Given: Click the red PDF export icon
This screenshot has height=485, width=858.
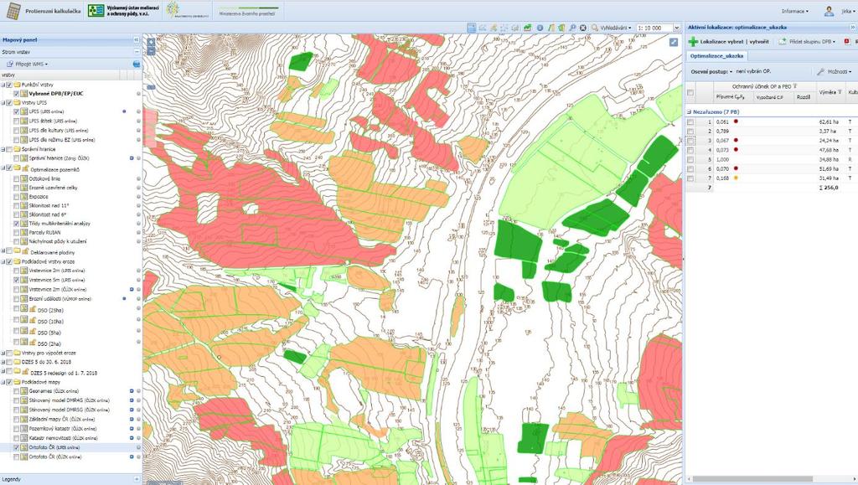Looking at the screenshot, I should click(847, 42).
